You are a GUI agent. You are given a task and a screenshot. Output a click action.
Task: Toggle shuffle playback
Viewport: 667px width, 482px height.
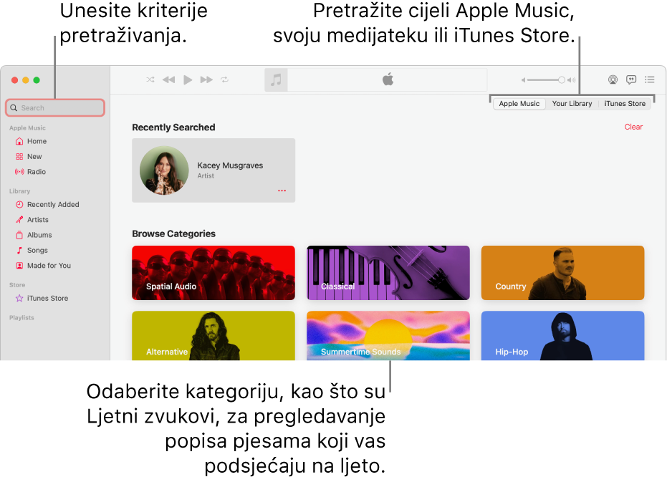point(150,79)
